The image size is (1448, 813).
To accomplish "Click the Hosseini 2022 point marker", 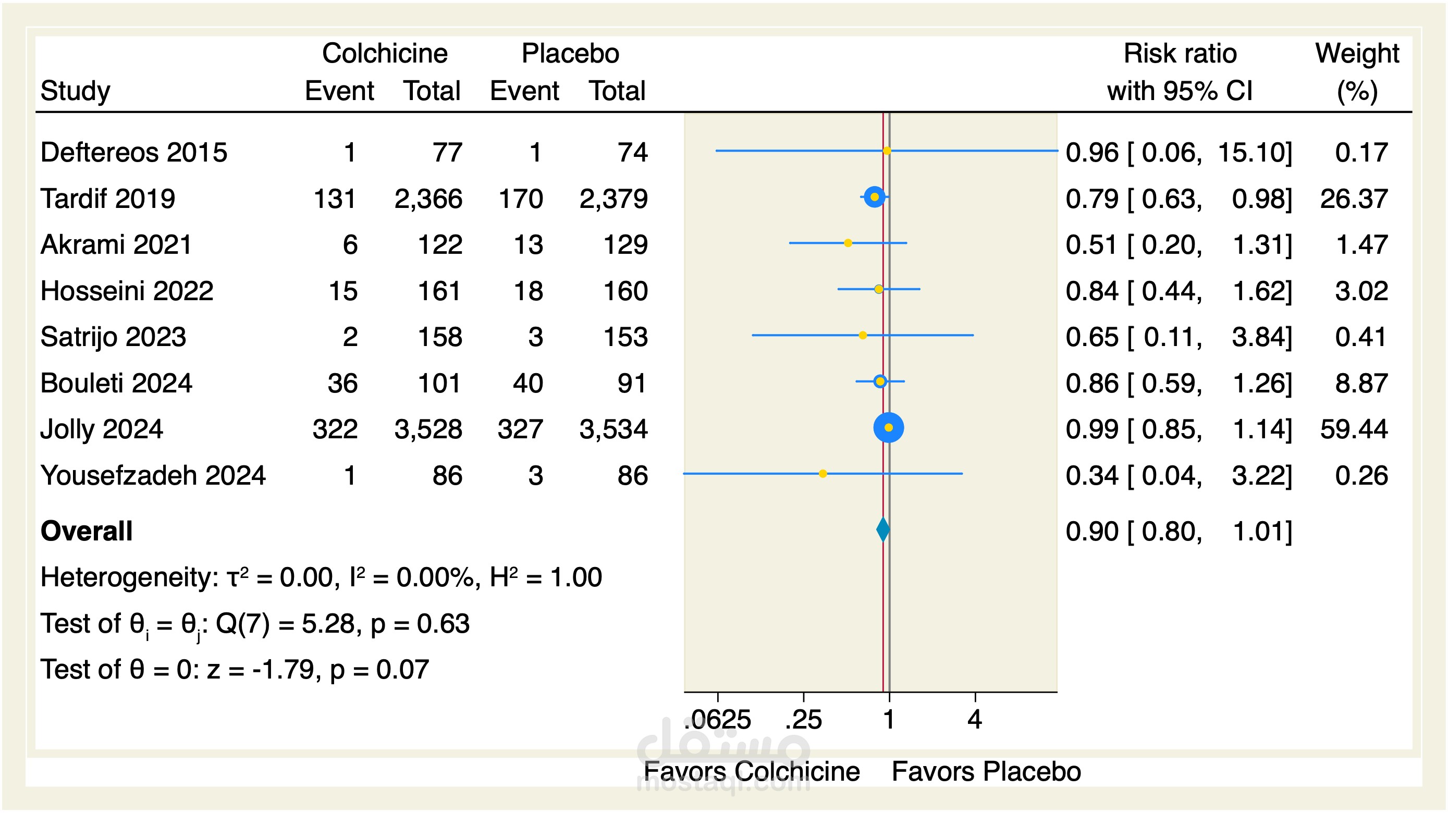I will point(879,289).
